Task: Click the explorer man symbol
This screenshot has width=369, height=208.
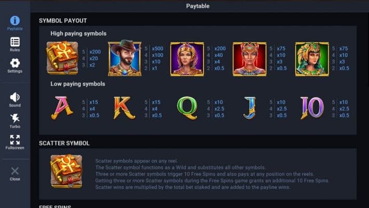Action: [x=125, y=59]
